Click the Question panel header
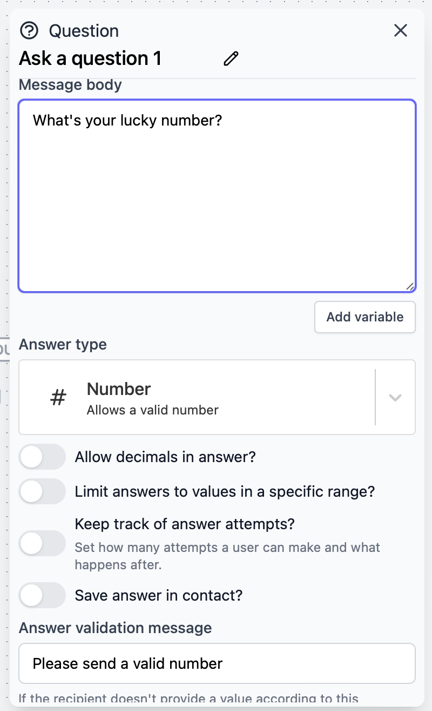 pyautogui.click(x=84, y=31)
